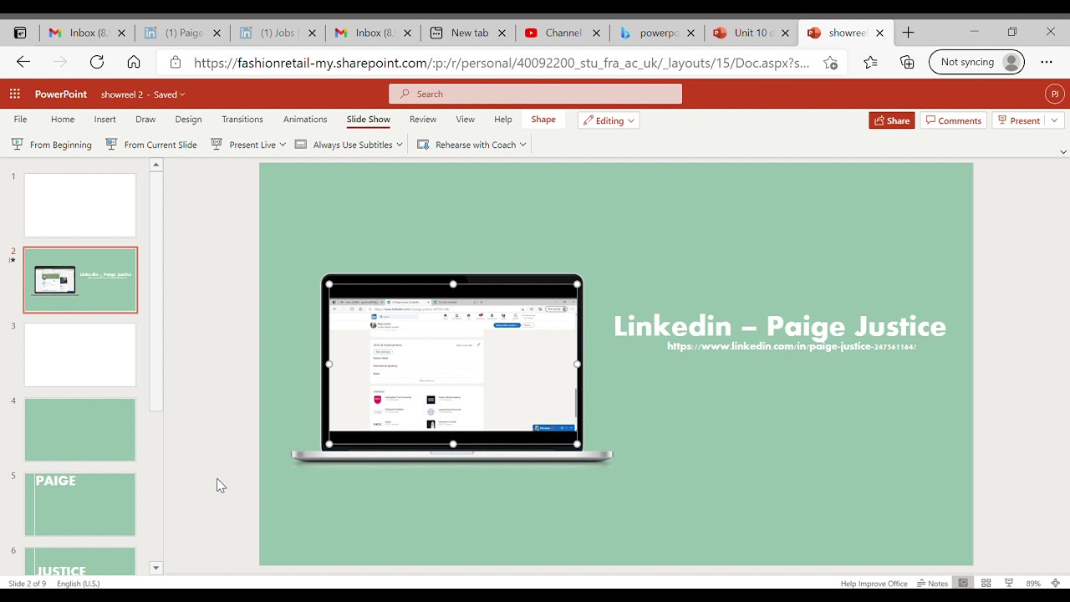Click in the Search box
This screenshot has width=1070, height=602.
(535, 94)
